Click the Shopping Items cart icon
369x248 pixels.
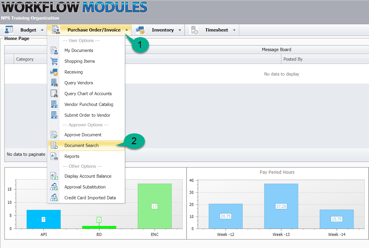click(54, 61)
